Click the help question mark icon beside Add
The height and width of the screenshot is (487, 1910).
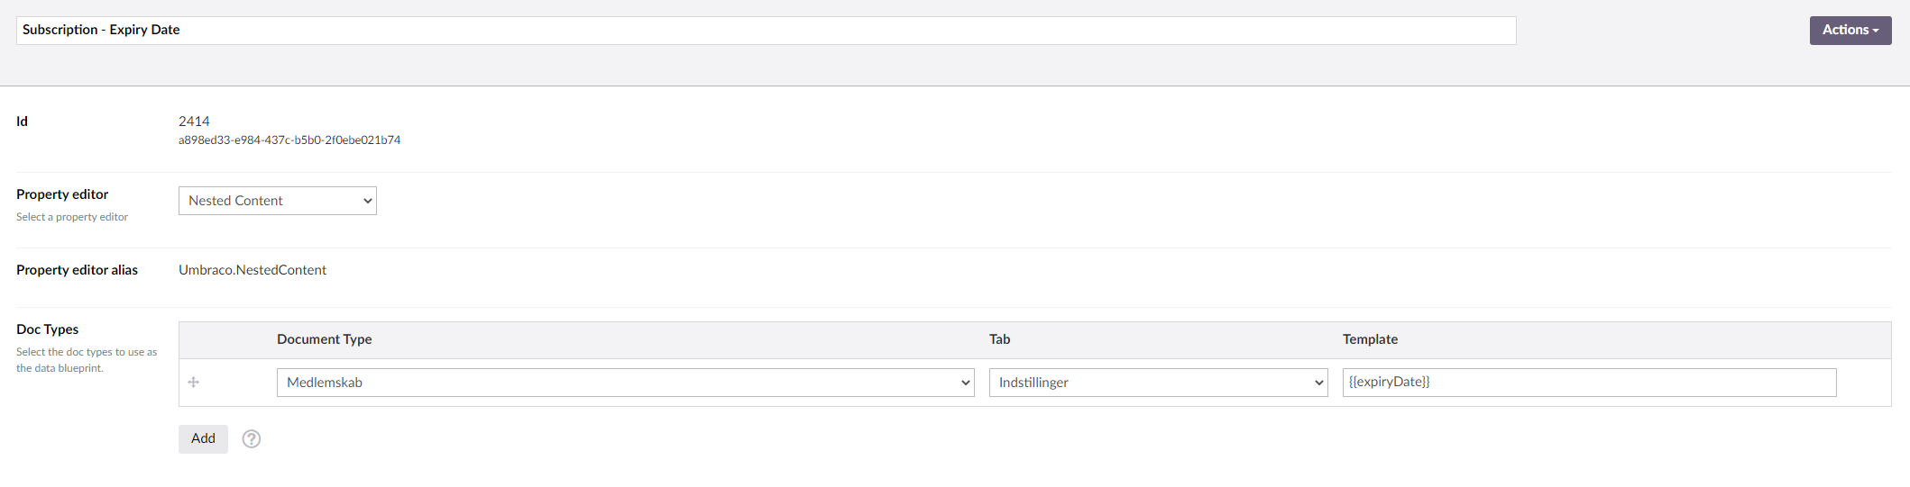coord(252,439)
